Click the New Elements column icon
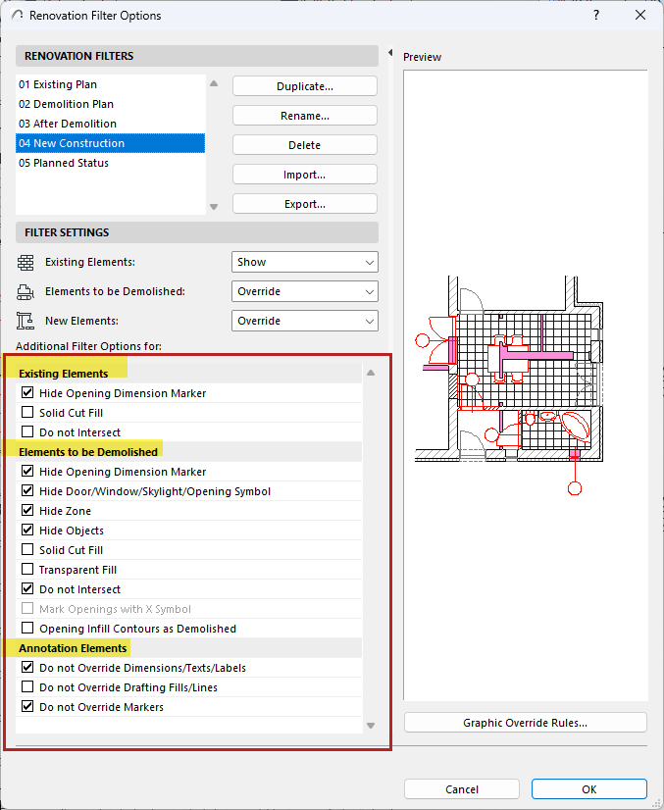The height and width of the screenshot is (810, 664). click(x=26, y=321)
